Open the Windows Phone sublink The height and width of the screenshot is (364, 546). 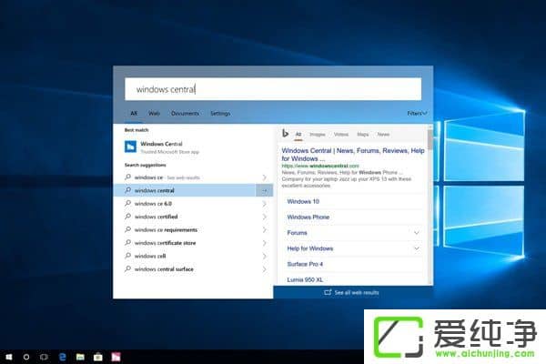click(308, 217)
